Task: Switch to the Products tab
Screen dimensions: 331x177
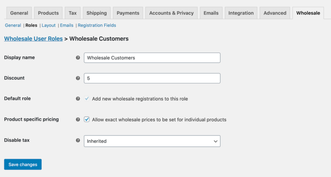Action: click(48, 13)
